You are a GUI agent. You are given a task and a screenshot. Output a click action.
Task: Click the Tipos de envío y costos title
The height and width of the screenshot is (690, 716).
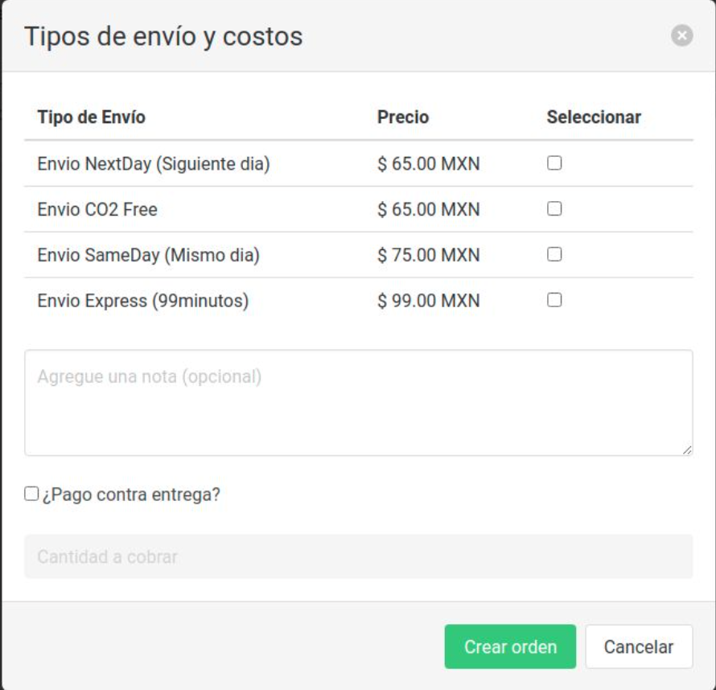click(163, 36)
